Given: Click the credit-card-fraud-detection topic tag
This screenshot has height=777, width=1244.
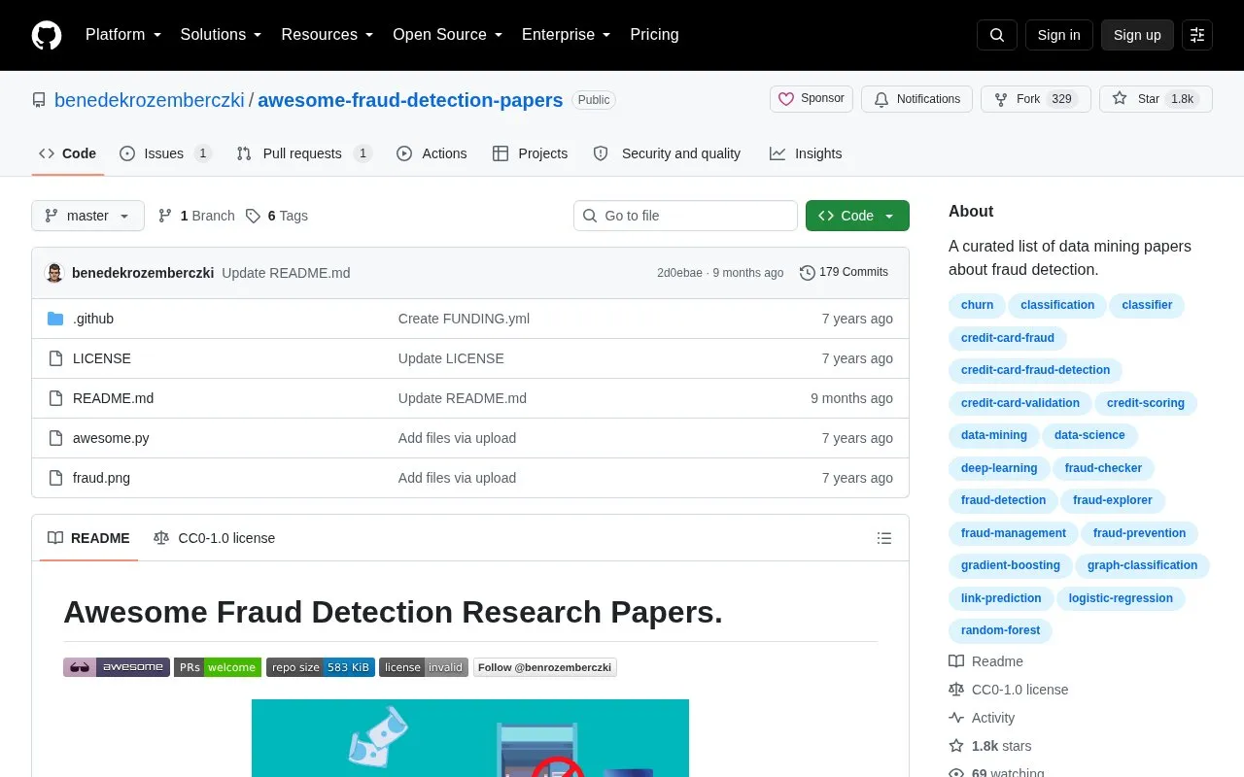Looking at the screenshot, I should coord(1035,370).
